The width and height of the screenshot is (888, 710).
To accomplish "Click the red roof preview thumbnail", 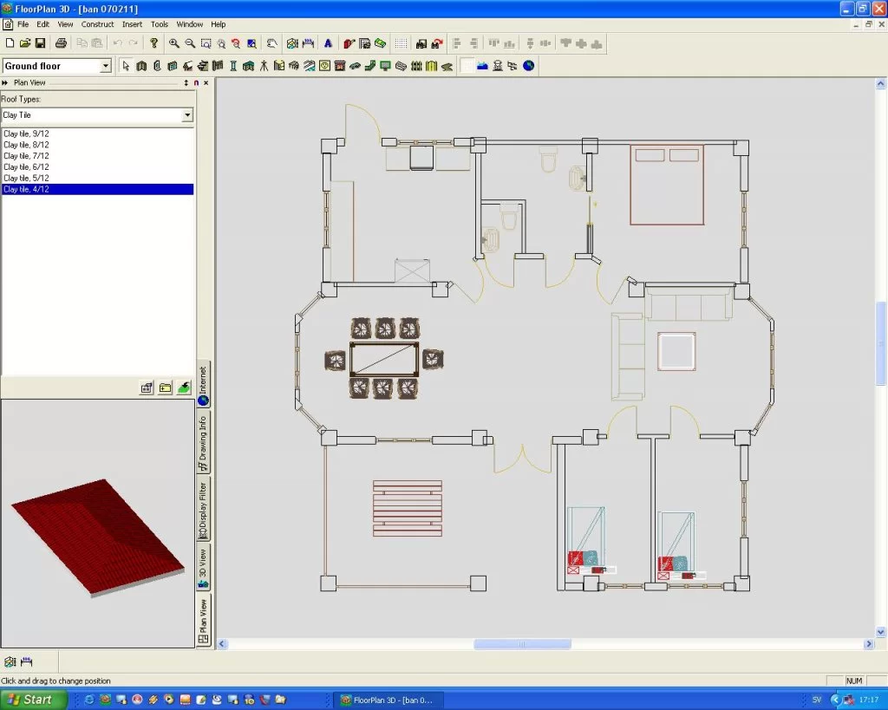I will point(95,536).
